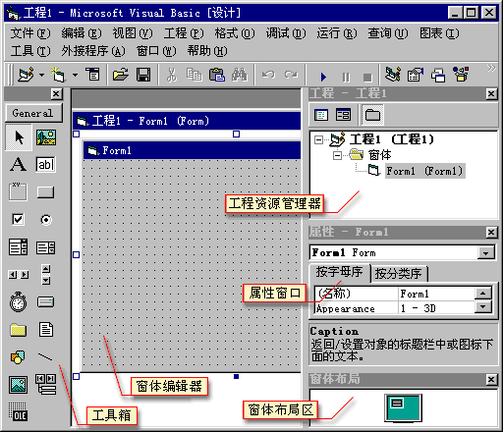Select the CheckBox control tool
The width and height of the screenshot is (503, 432).
click(18, 219)
